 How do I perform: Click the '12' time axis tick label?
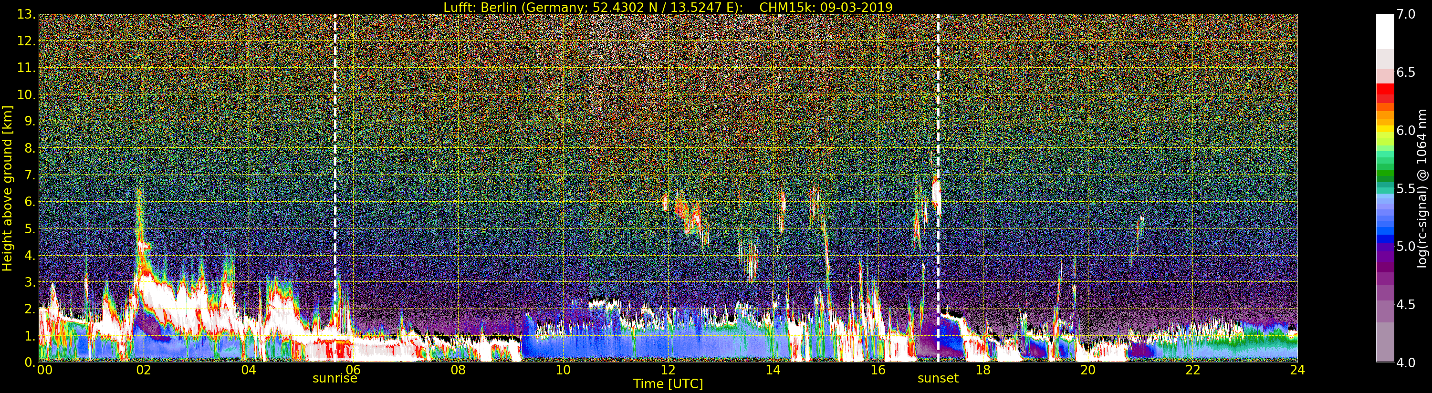coord(668,370)
